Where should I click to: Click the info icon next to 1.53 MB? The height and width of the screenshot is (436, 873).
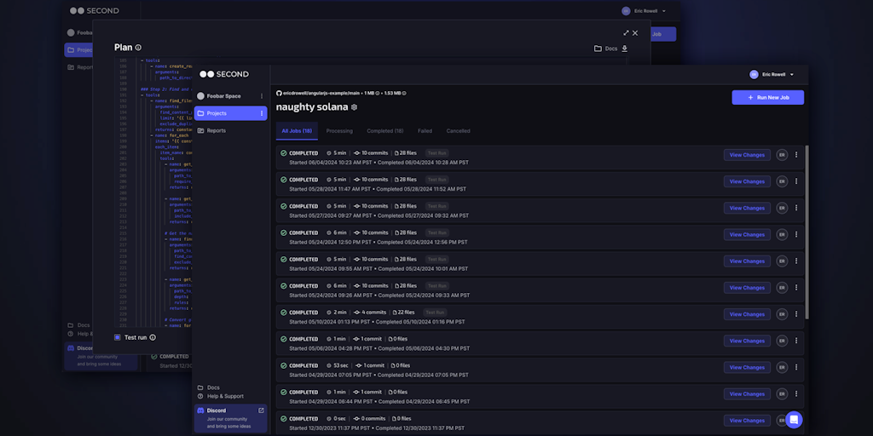(x=403, y=93)
